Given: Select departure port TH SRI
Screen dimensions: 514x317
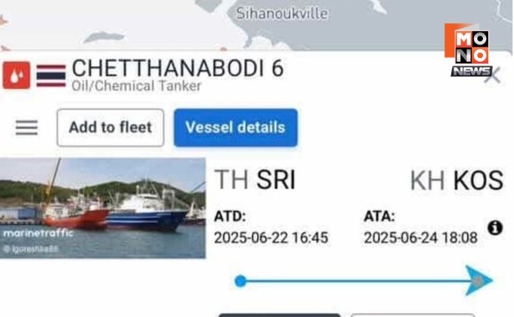Looking at the screenshot, I should click(x=255, y=180).
